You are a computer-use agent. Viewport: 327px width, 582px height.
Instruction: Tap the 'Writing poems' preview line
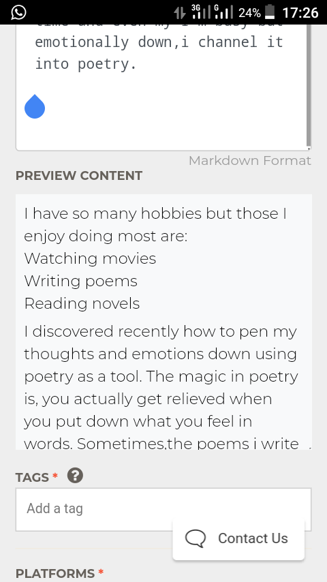coord(81,281)
